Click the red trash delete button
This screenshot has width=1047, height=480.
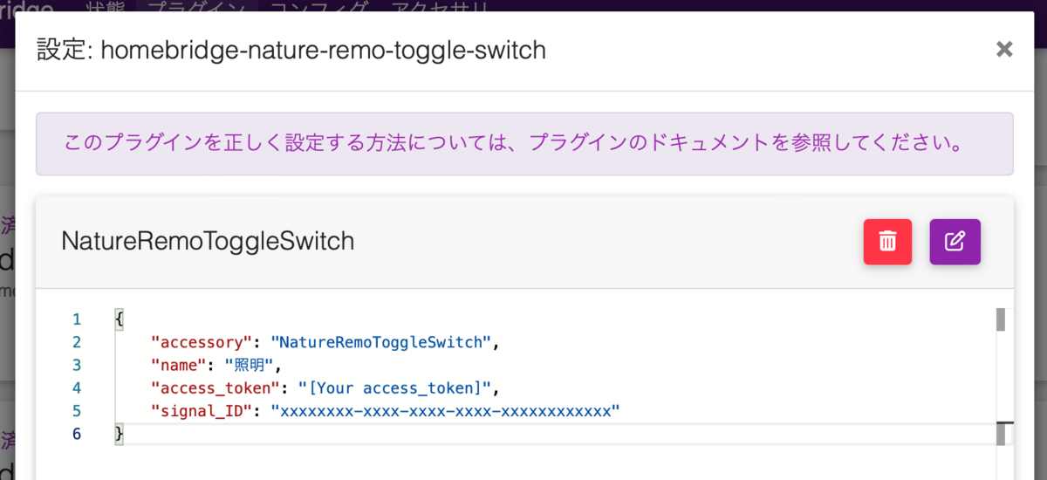point(887,242)
